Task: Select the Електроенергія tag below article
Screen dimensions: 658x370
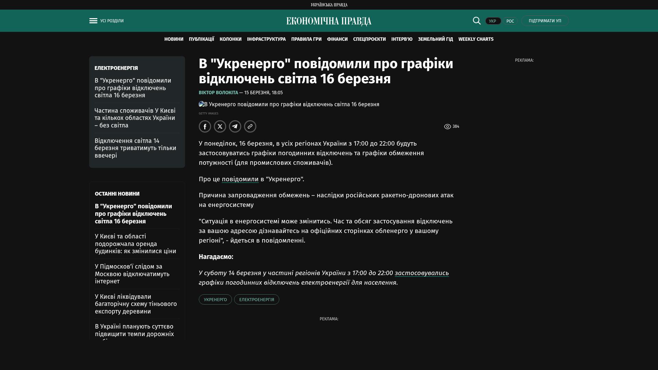Action: (256, 300)
